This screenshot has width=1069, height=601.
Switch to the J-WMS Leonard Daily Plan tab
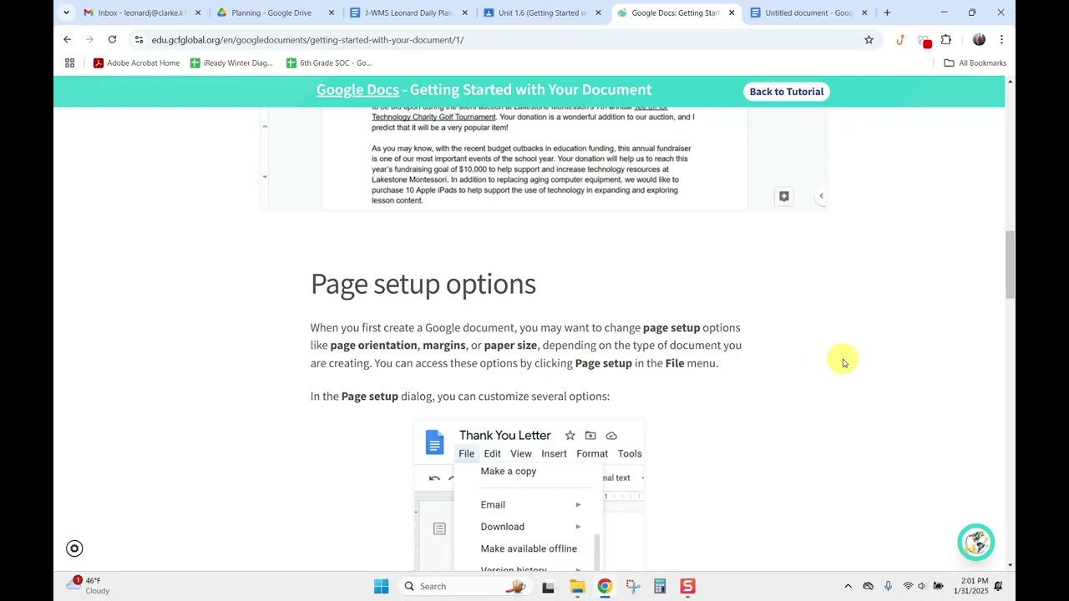[403, 13]
